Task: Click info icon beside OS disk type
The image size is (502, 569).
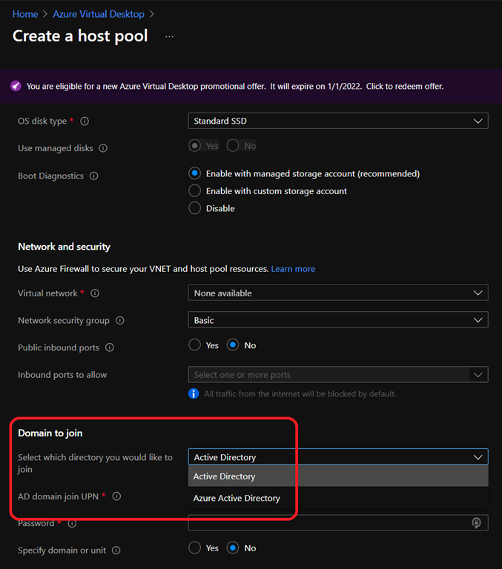Action: click(85, 121)
